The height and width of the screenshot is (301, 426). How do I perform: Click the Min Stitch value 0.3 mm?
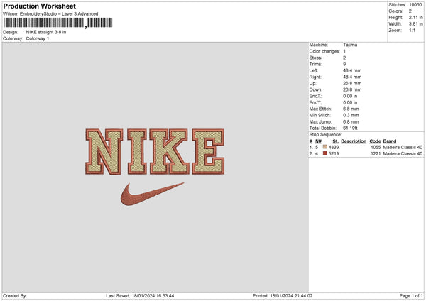point(351,116)
